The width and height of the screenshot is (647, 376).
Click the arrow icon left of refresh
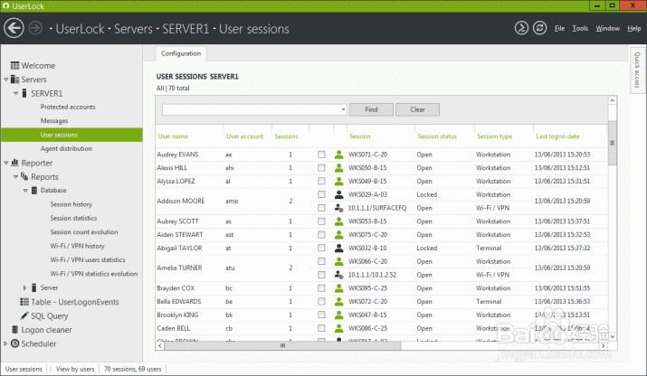pyautogui.click(x=522, y=28)
